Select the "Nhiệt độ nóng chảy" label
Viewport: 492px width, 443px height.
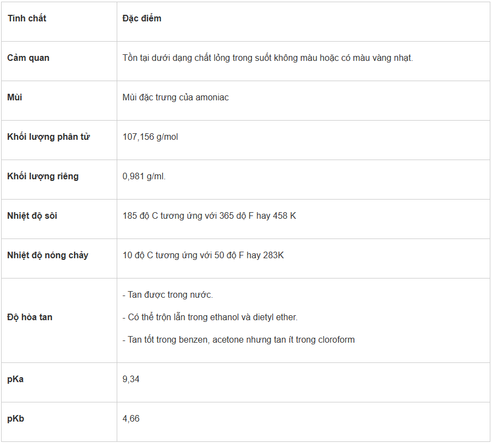tap(48, 255)
